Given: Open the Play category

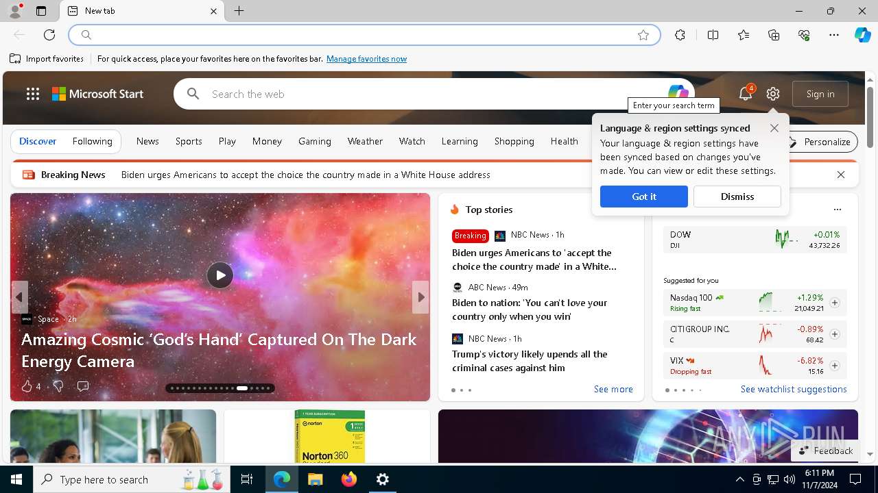Looking at the screenshot, I should point(227,141).
